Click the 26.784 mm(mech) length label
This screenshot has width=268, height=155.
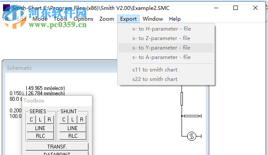(x=47, y=93)
